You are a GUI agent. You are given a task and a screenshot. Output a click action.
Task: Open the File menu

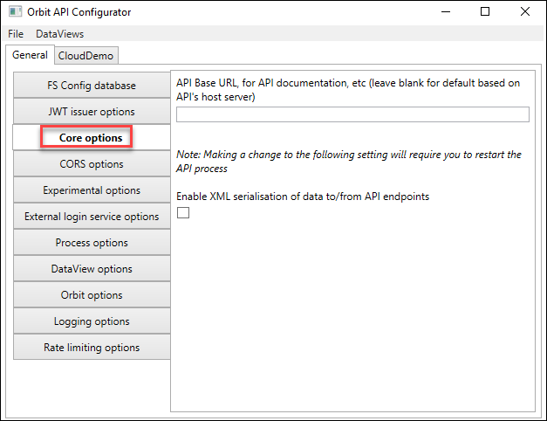tap(16, 34)
